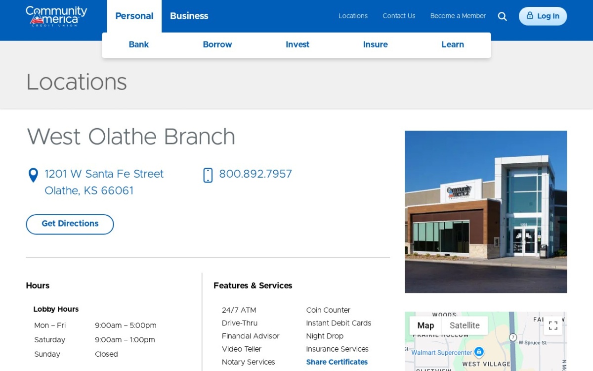This screenshot has height=371, width=593.
Task: Go to the Locations link in header
Action: [x=353, y=16]
